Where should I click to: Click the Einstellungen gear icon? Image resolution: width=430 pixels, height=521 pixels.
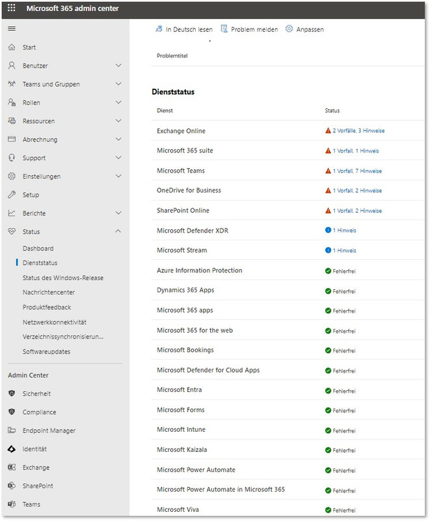click(12, 176)
